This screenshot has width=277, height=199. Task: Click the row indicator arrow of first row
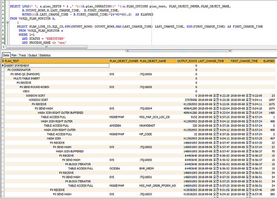click(3, 65)
